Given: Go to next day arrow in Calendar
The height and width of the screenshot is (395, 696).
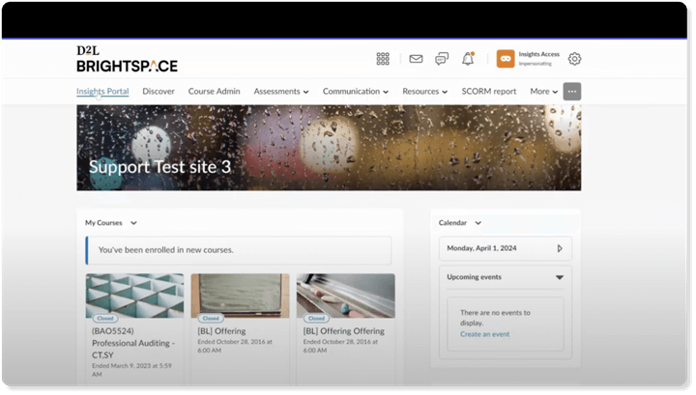Looking at the screenshot, I should pyautogui.click(x=560, y=249).
